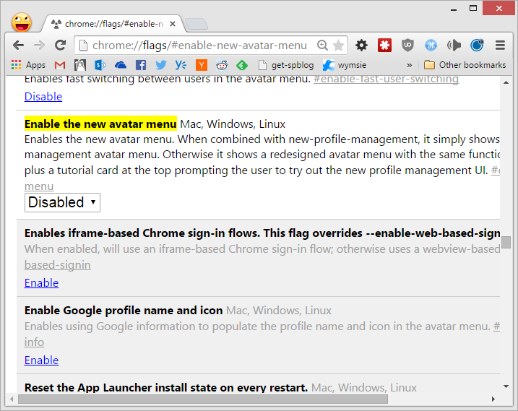Click Enable for Google profile name and icon
This screenshot has height=411, width=518.
coord(41,360)
